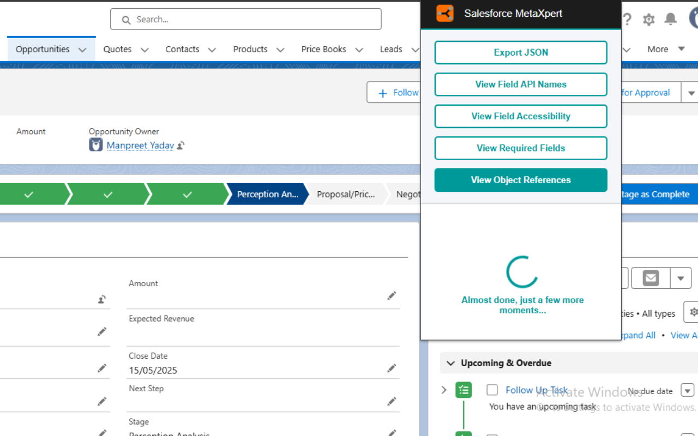Open the email button dropdown arrow
Image resolution: width=698 pixels, height=436 pixels.
(x=681, y=278)
